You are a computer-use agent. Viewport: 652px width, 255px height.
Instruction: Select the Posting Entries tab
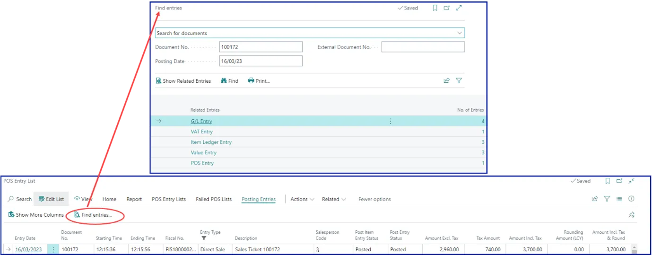259,199
